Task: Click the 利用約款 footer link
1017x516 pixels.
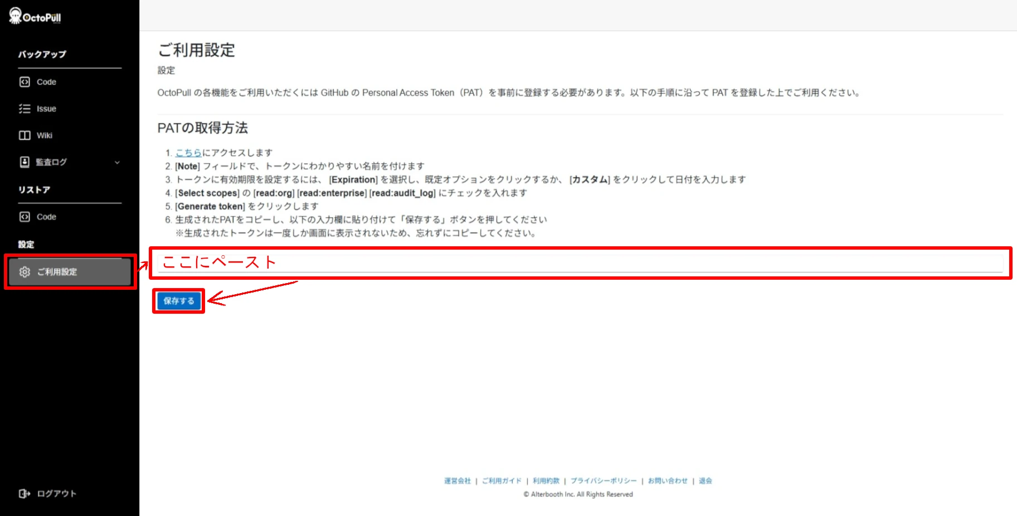Action: pos(546,480)
